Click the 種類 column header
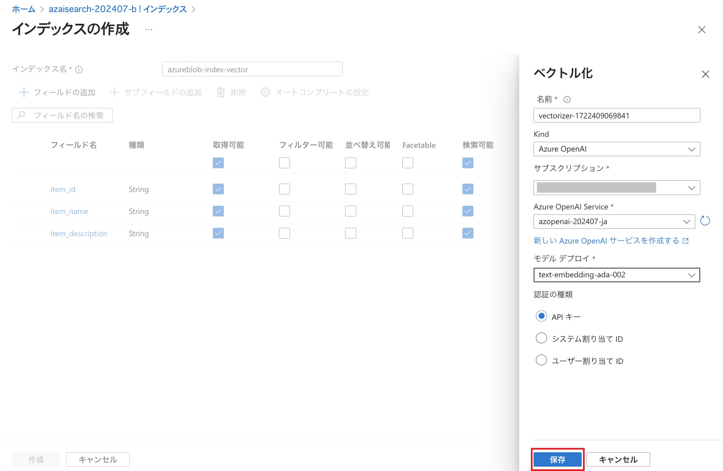The width and height of the screenshot is (723, 471). click(x=136, y=145)
